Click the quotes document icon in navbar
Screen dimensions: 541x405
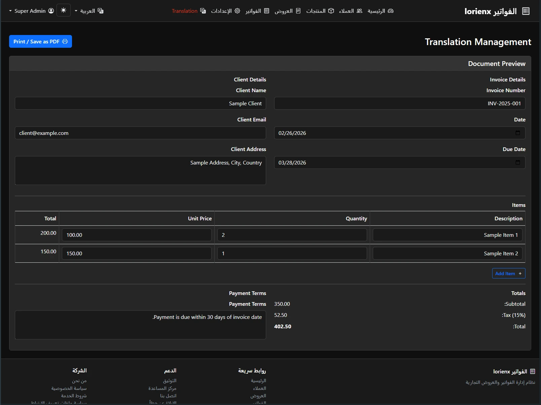click(298, 11)
